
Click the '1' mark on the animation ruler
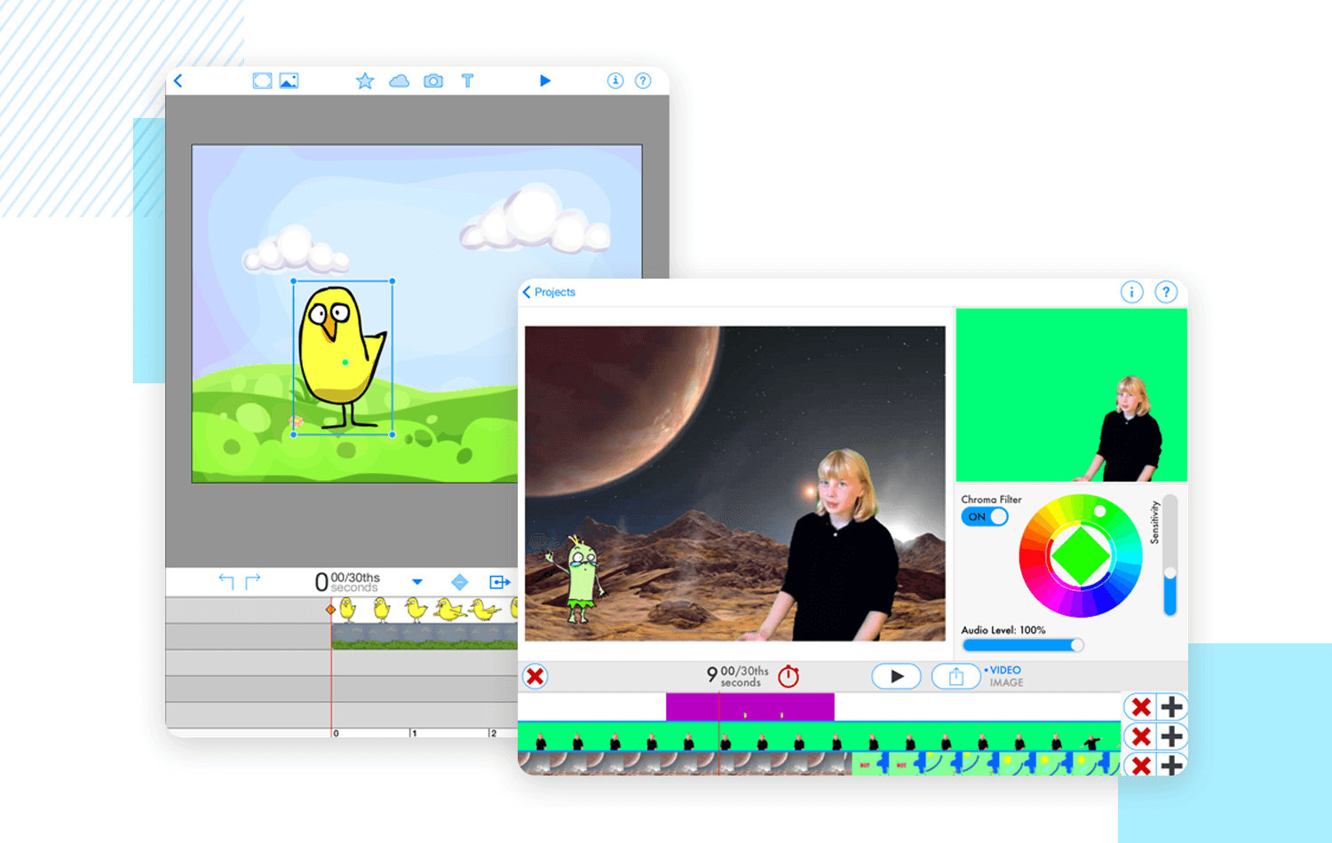click(414, 733)
